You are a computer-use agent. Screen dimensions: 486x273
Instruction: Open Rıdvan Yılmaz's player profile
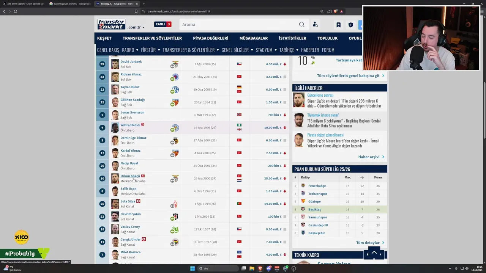(131, 74)
